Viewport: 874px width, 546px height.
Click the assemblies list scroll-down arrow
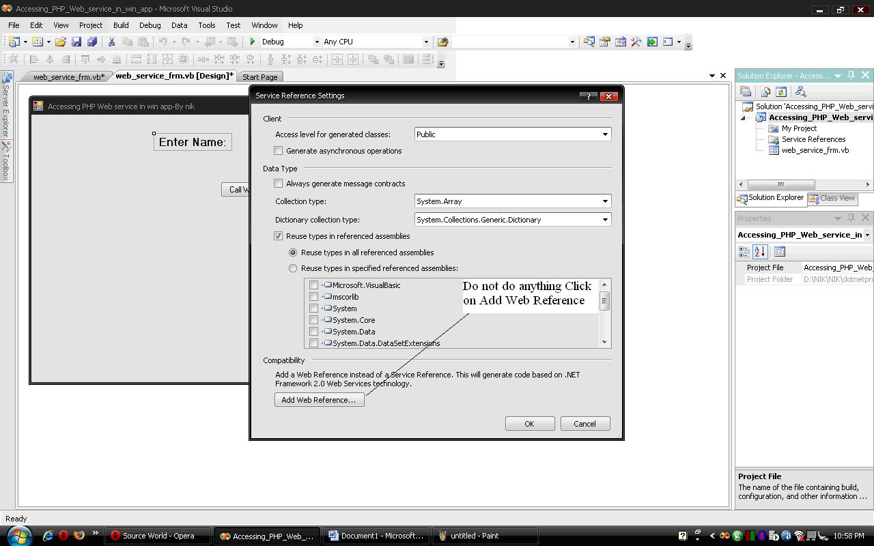pyautogui.click(x=604, y=342)
